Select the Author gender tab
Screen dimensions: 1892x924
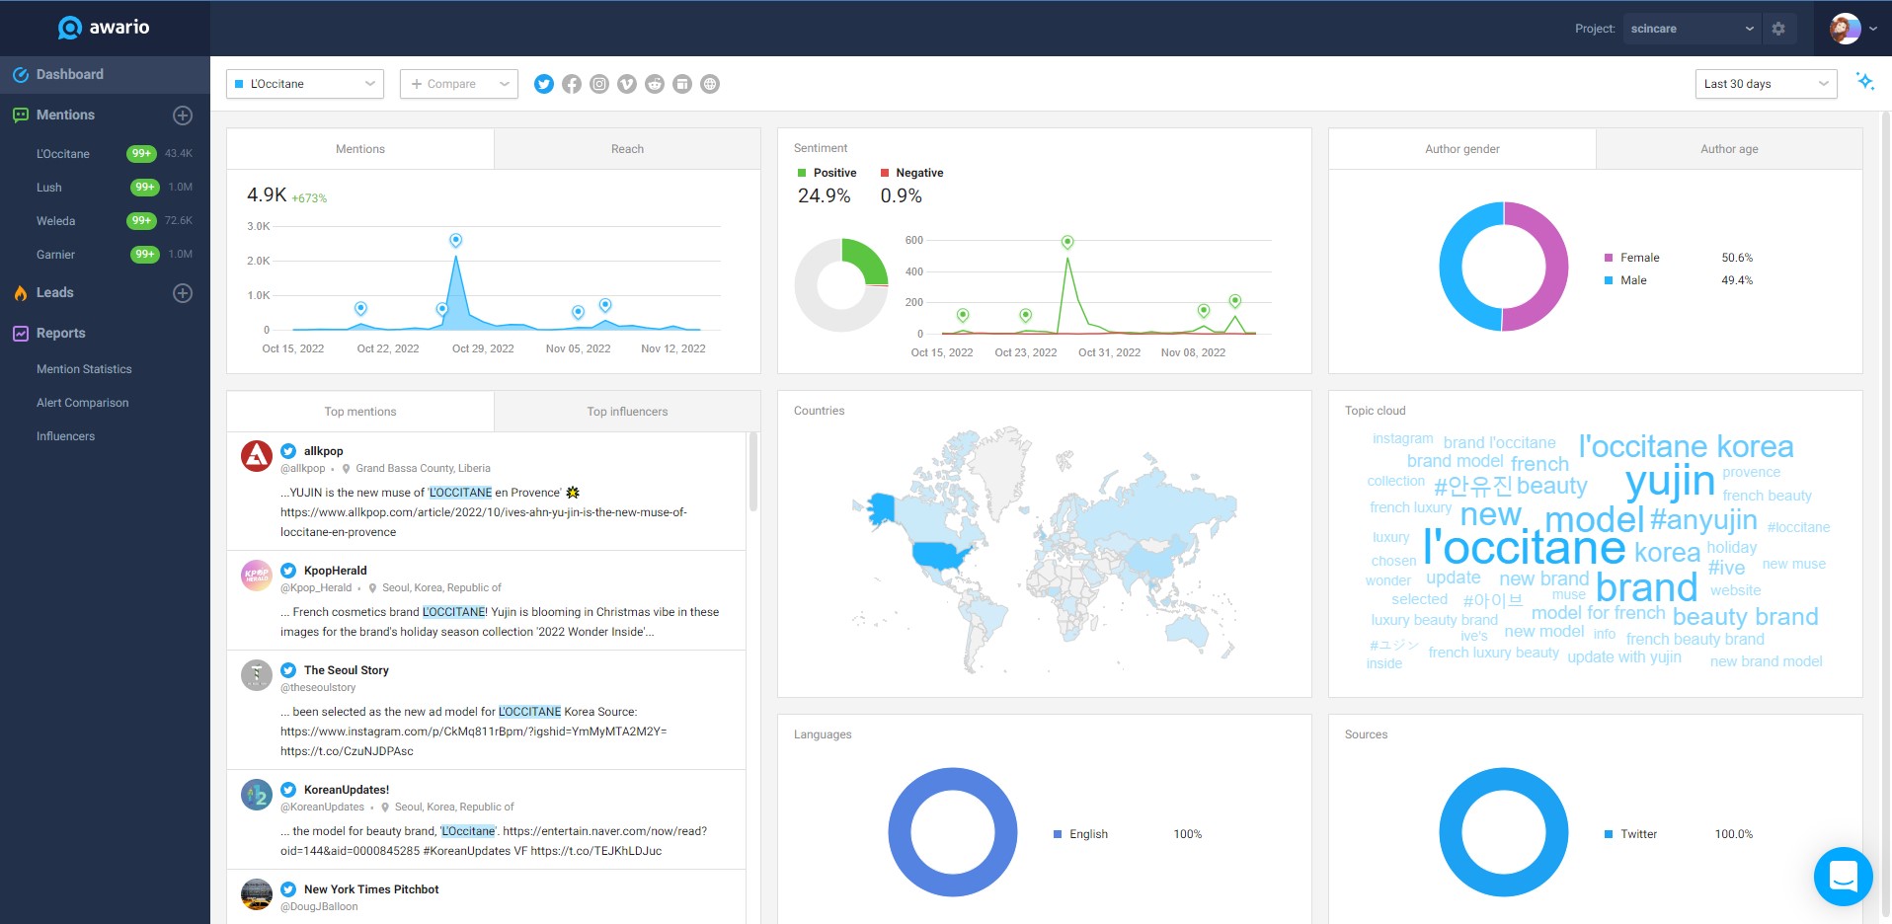click(x=1462, y=149)
